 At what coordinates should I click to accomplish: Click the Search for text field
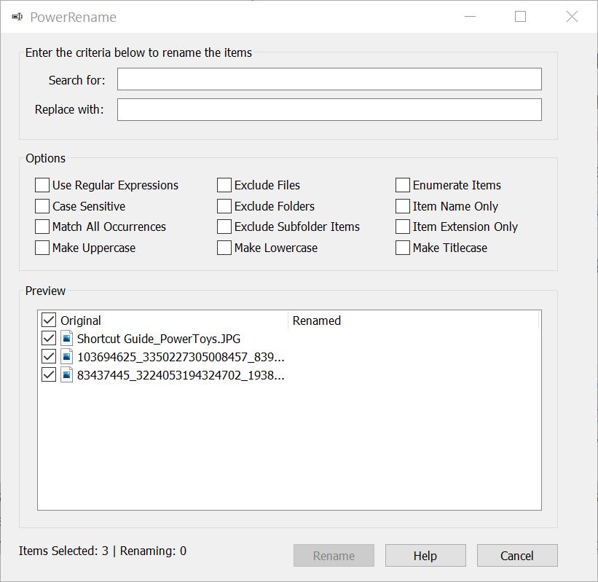click(329, 79)
